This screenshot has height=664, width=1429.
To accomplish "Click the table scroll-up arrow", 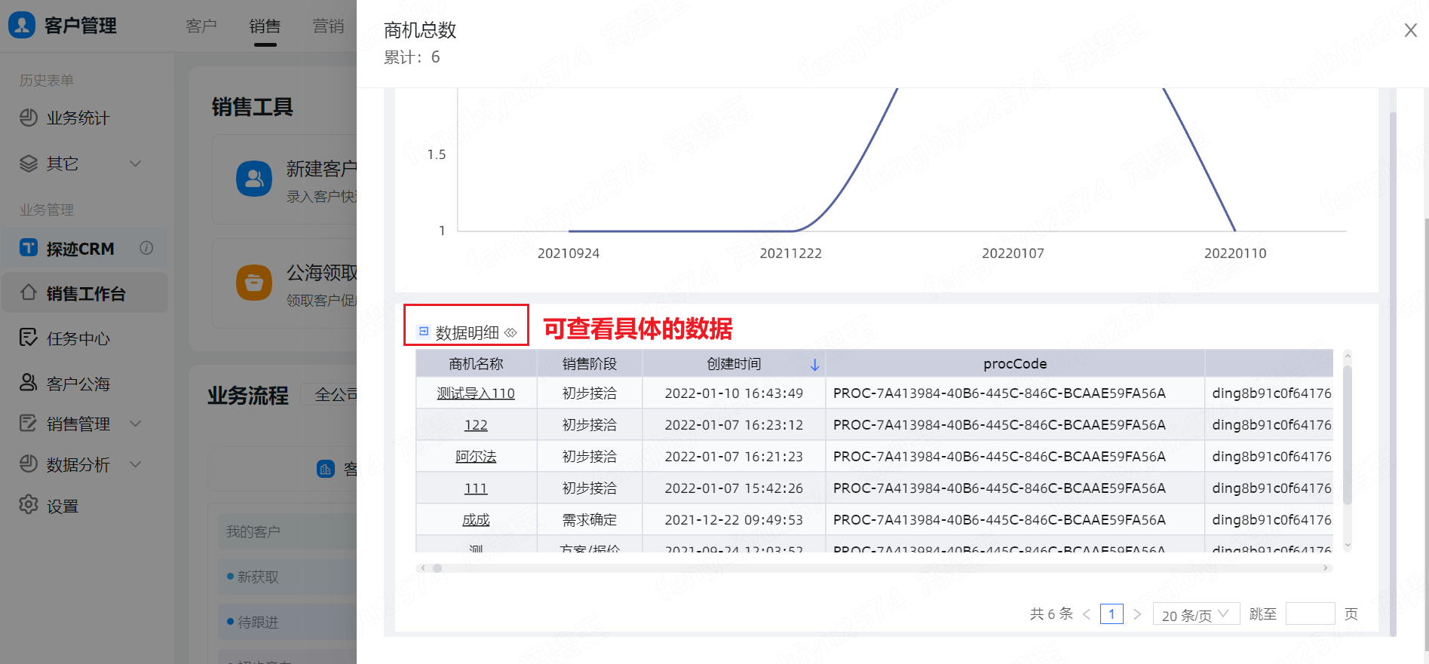I will point(1348,356).
